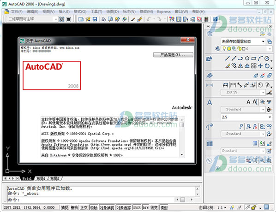
Task: Select the Move tool icon
Action: point(260,66)
